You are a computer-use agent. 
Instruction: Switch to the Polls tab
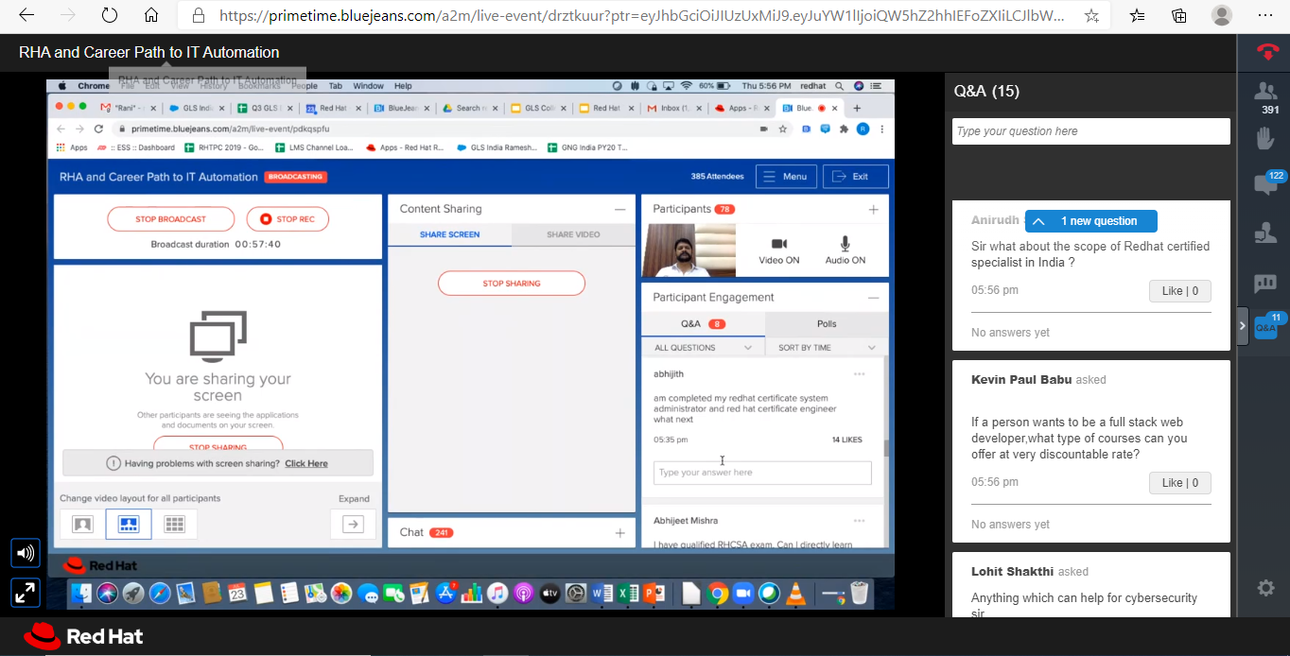click(x=827, y=324)
